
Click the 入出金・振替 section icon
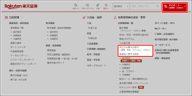click(x=84, y=18)
